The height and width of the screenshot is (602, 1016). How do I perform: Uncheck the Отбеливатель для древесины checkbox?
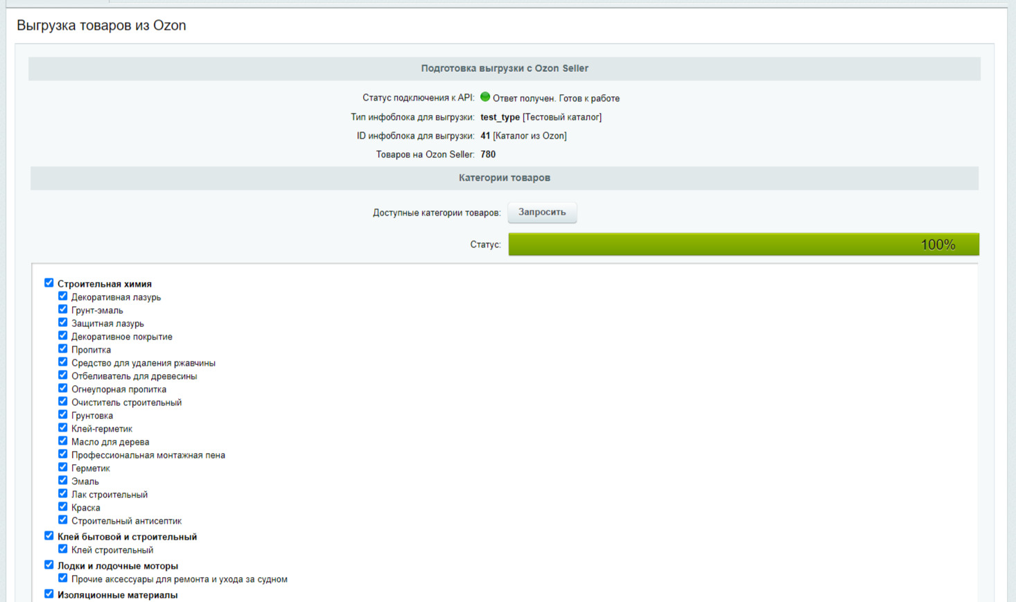[63, 375]
